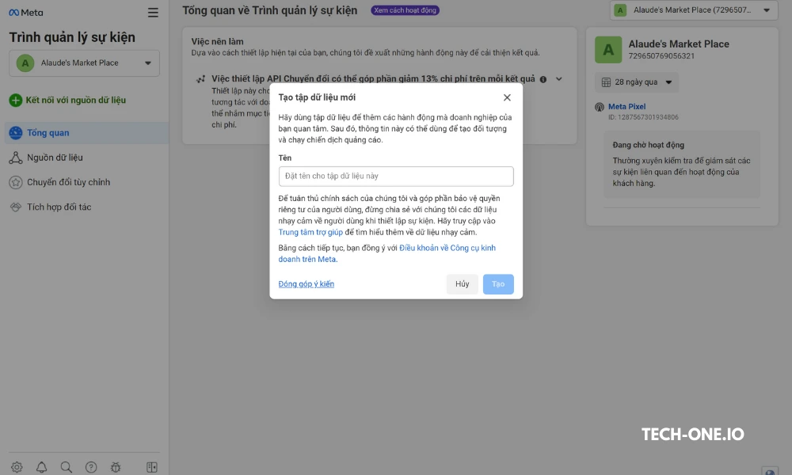Open the hamburger menu in the sidebar

tap(153, 13)
